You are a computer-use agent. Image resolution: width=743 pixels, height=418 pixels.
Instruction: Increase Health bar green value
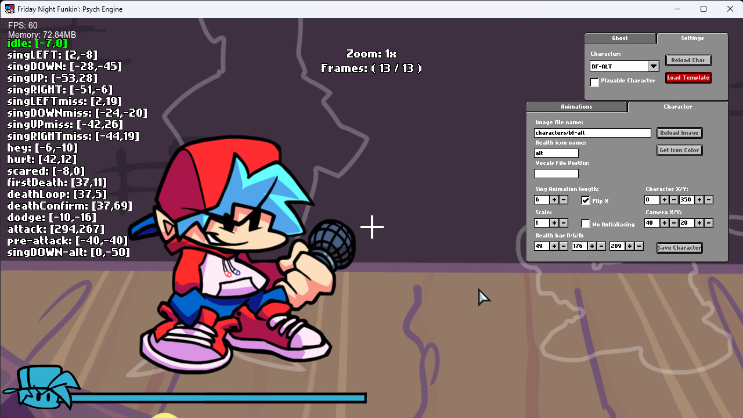pyautogui.click(x=592, y=246)
